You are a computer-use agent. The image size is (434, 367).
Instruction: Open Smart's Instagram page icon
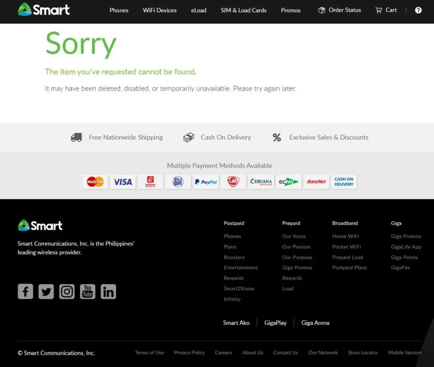67,291
